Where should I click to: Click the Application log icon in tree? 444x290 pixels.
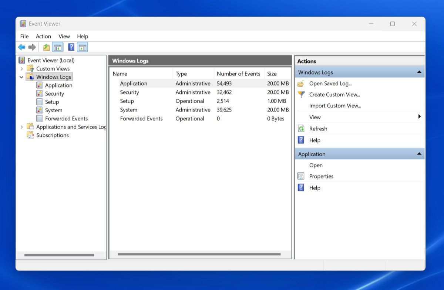pos(39,85)
